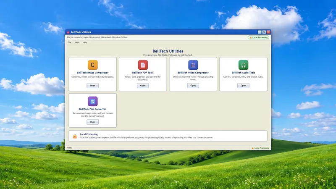Open the BellTech Video Compressor
Image resolution: width=336 pixels, height=189 pixels.
193,86
